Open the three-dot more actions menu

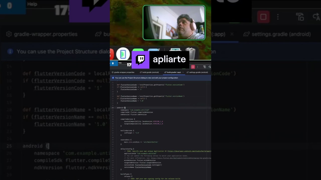(x=198, y=67)
